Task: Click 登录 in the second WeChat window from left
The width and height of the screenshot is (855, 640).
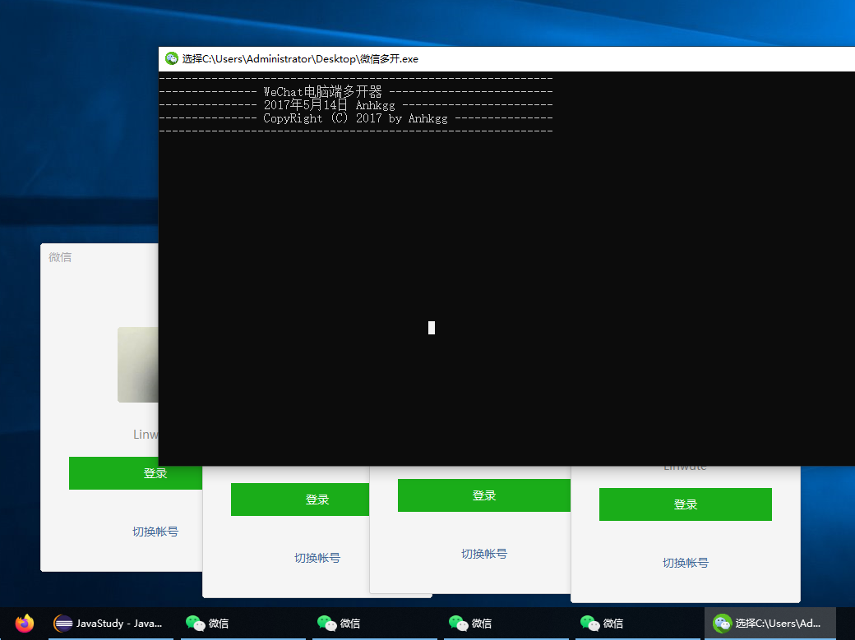Action: tap(300, 500)
